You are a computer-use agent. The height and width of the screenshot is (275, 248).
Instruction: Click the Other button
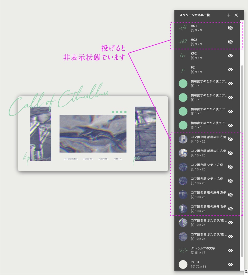117,159
